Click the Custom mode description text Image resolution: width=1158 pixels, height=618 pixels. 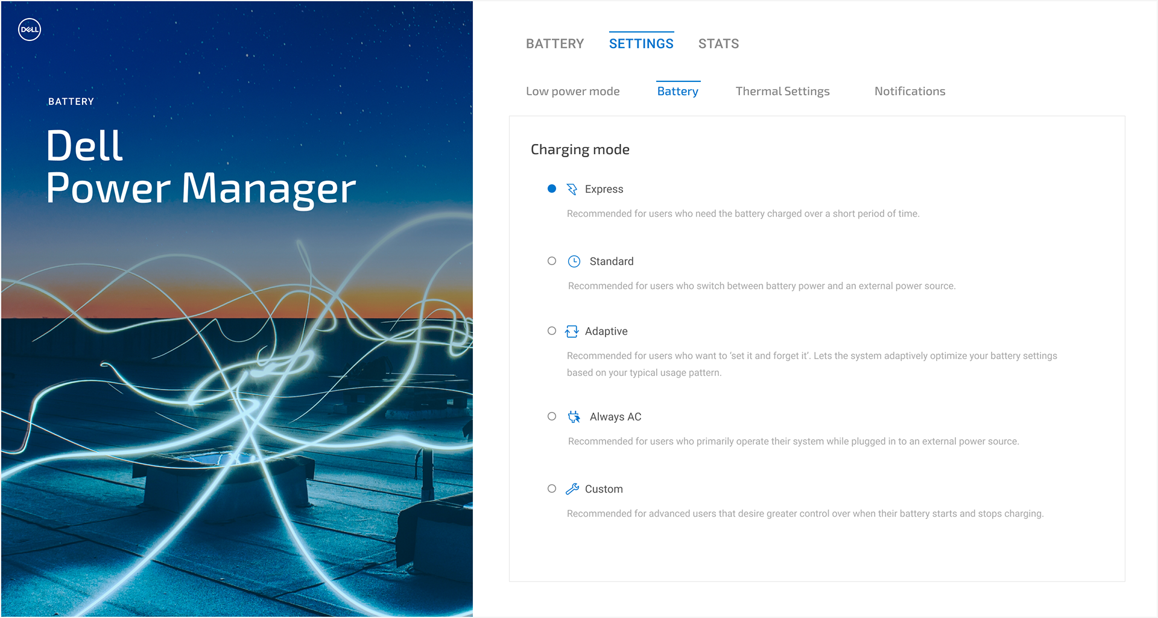point(805,514)
